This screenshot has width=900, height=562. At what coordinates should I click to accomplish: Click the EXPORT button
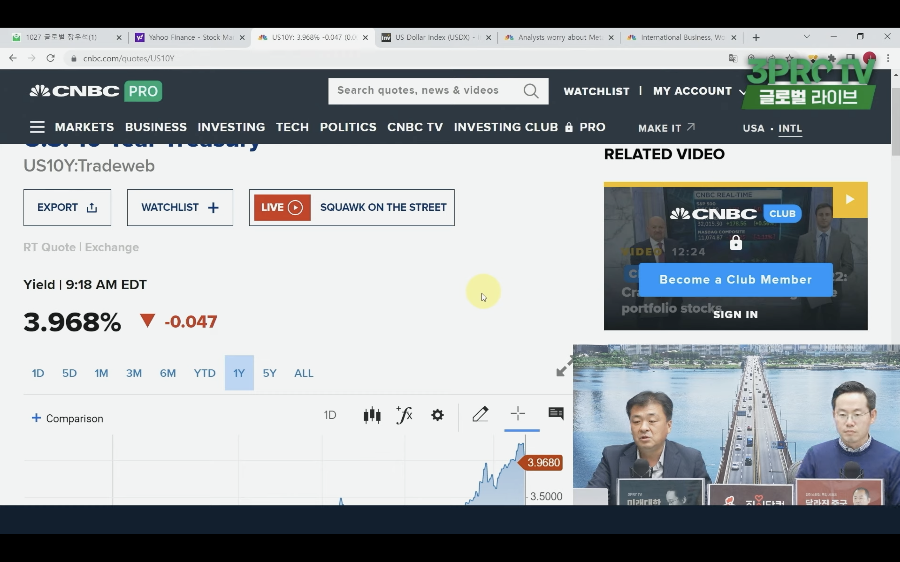point(67,207)
